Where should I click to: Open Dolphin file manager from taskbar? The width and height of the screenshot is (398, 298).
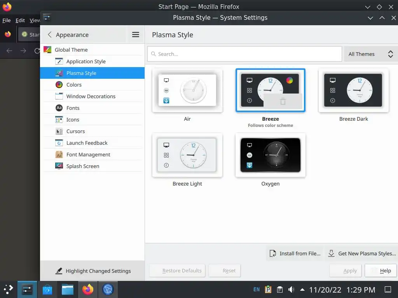point(68,289)
